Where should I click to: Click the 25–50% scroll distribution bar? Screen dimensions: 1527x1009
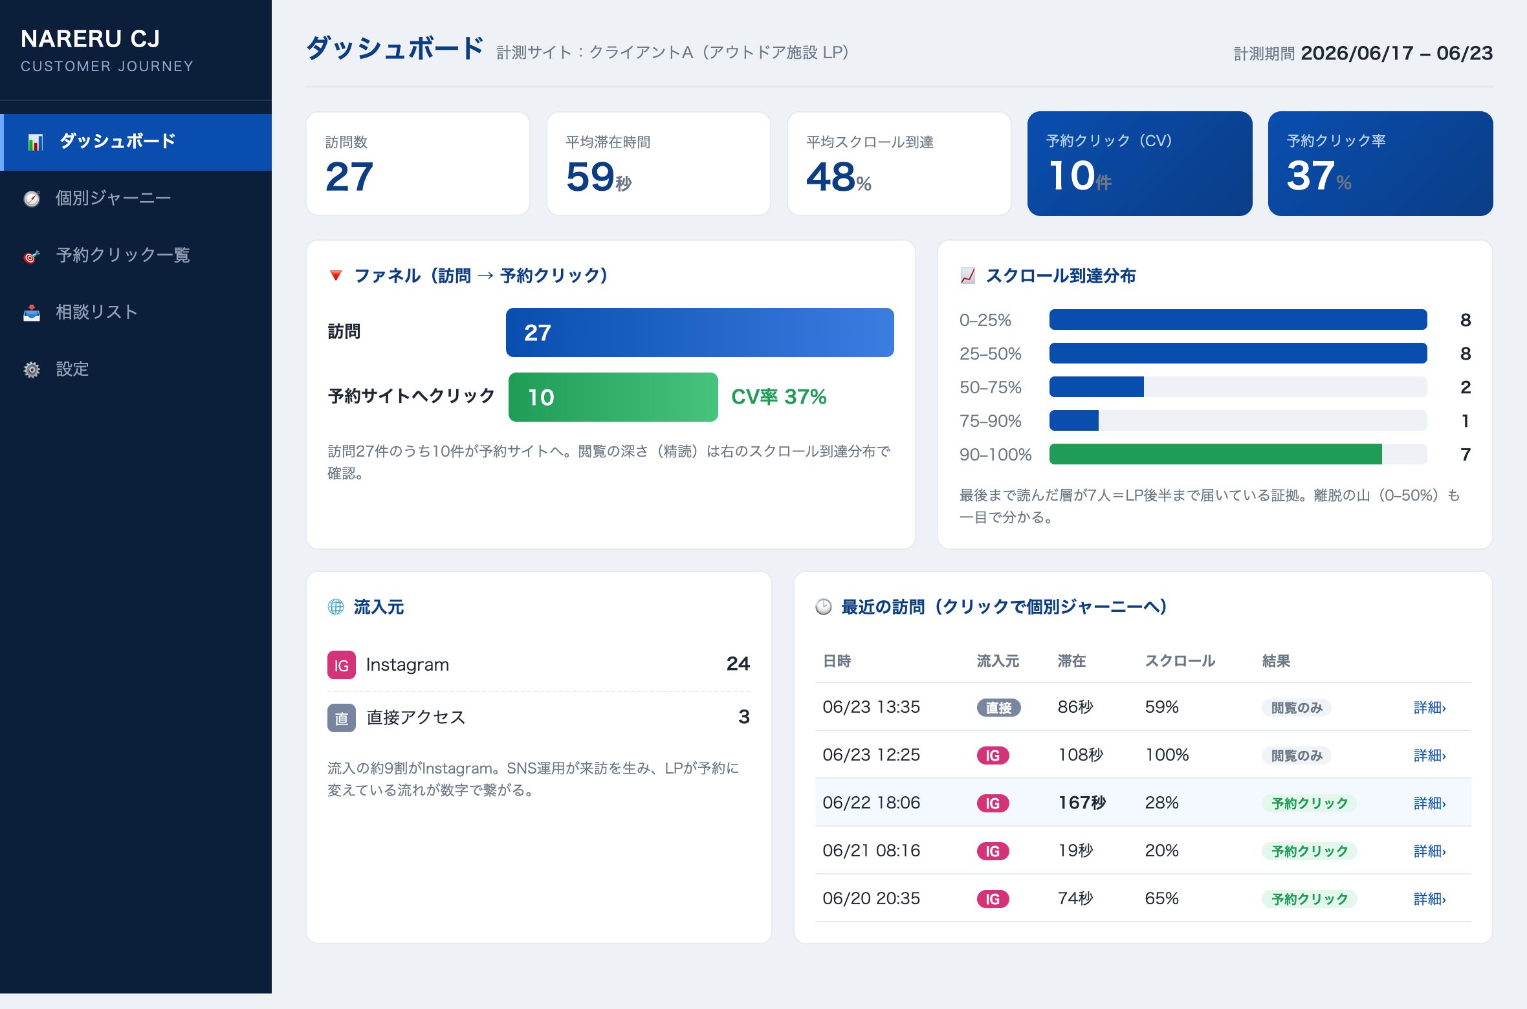pos(1238,353)
